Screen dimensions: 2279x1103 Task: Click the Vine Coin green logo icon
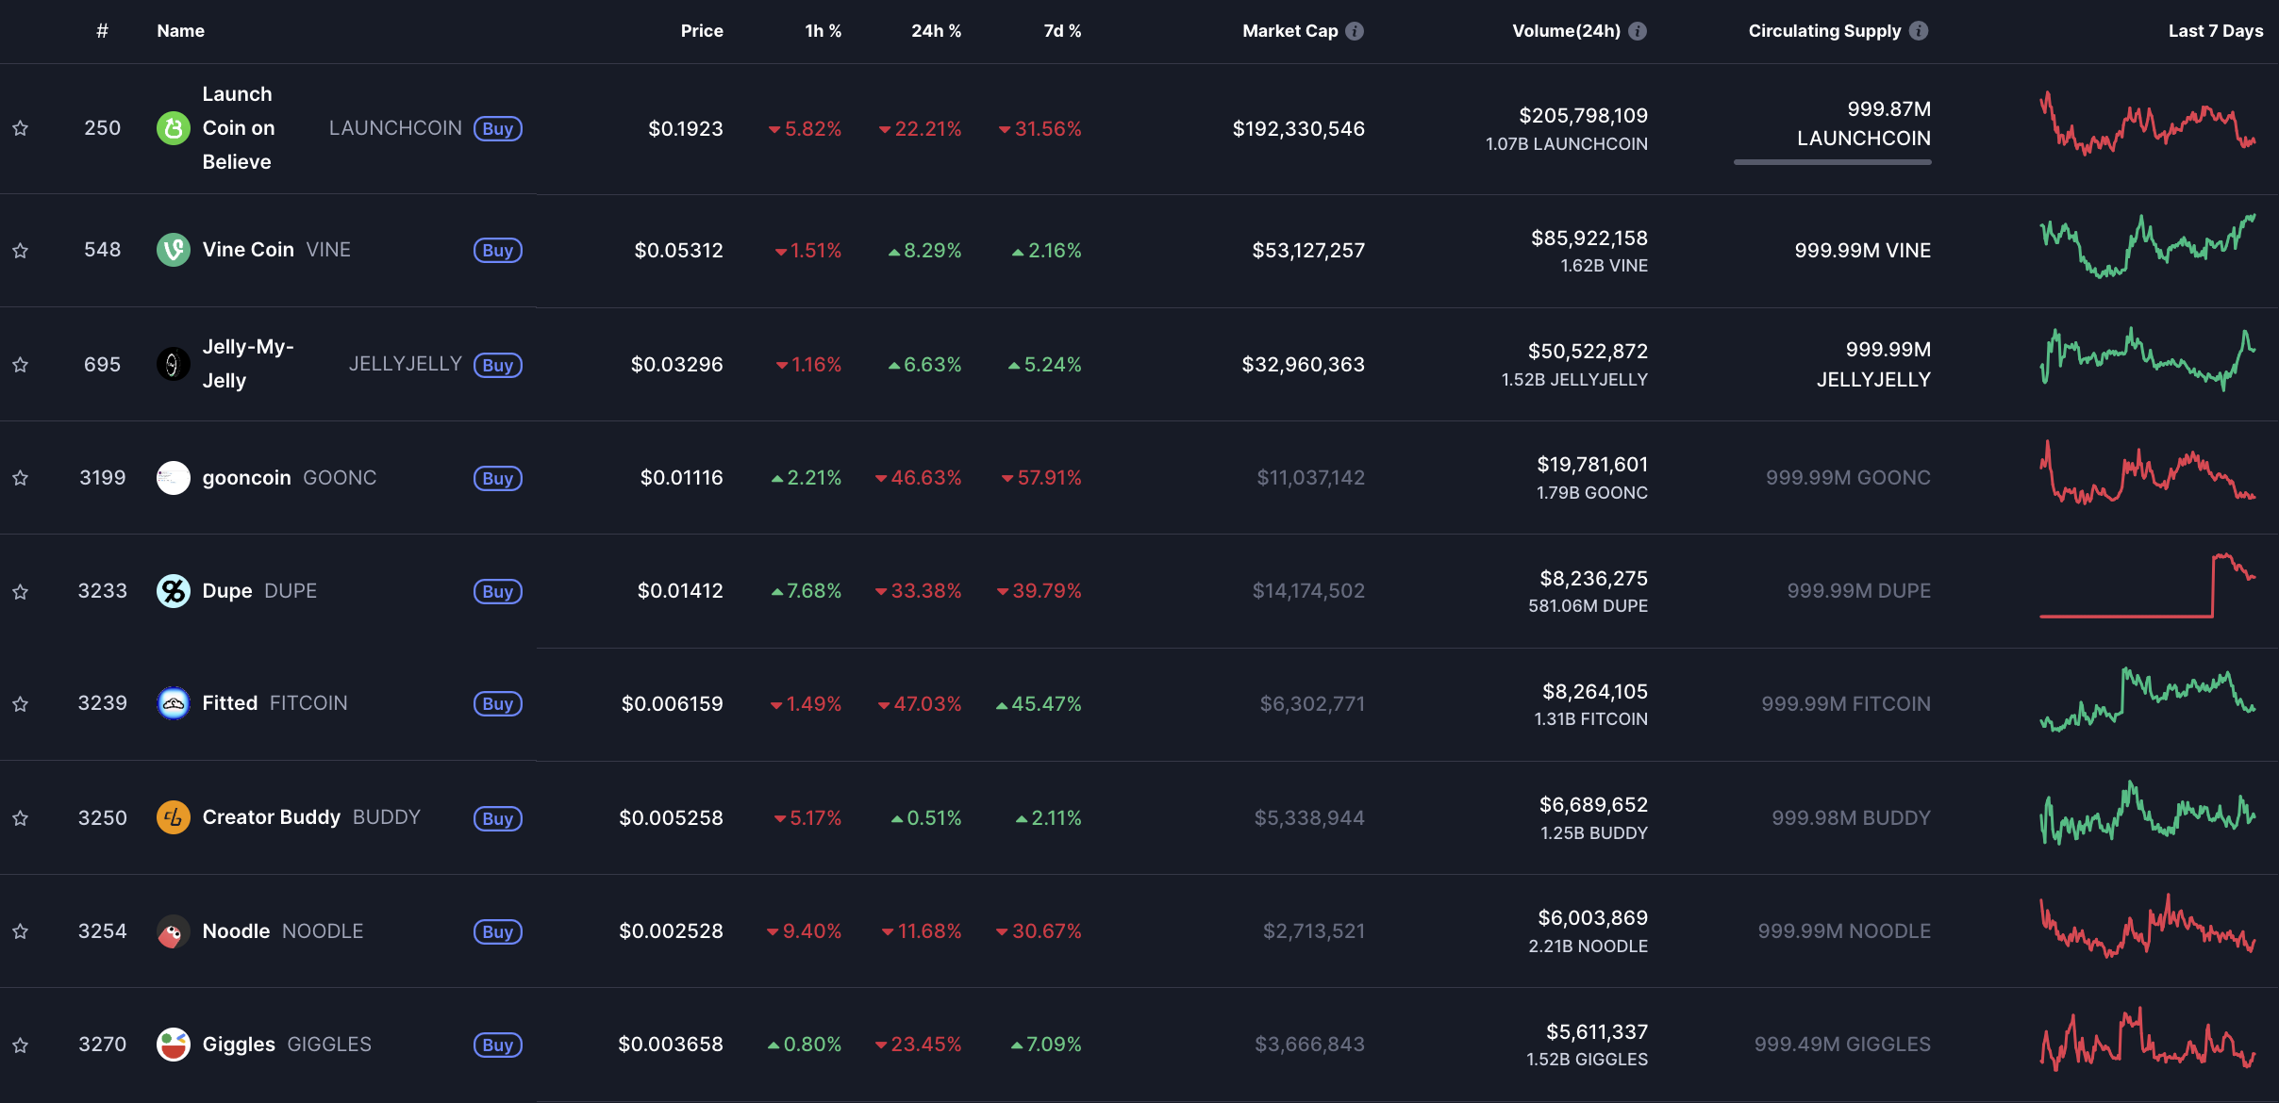coord(173,250)
